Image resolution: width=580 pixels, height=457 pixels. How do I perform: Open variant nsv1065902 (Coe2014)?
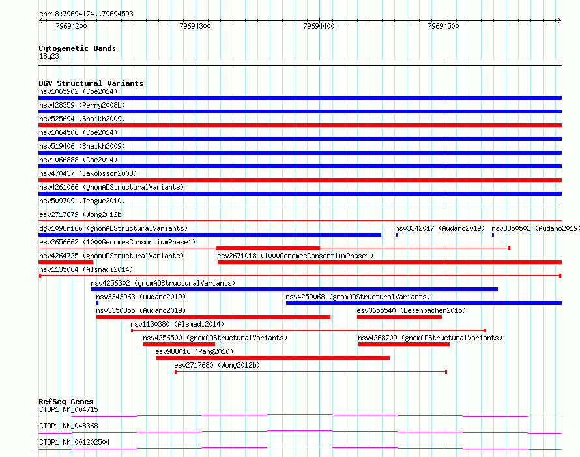(x=78, y=91)
